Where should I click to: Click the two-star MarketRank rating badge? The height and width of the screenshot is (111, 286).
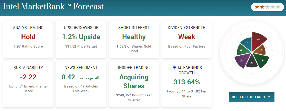pyautogui.click(x=267, y=7)
